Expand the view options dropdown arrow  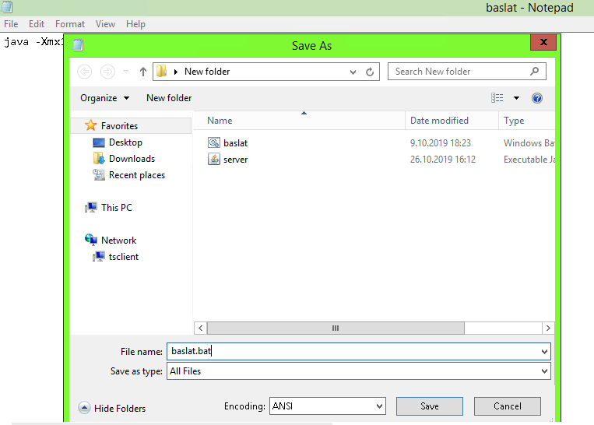(x=516, y=98)
